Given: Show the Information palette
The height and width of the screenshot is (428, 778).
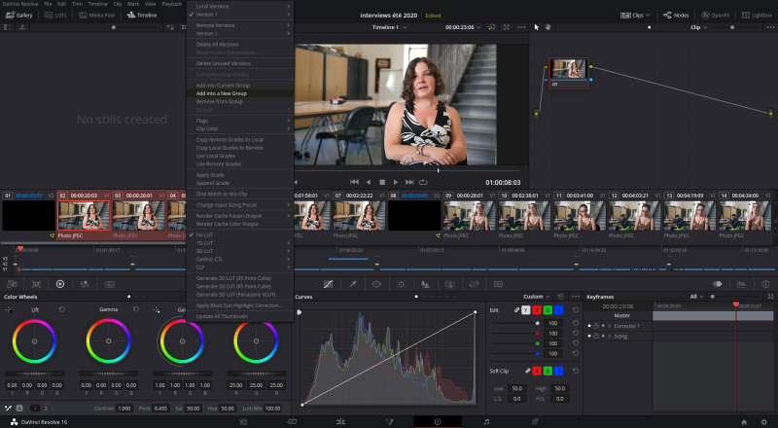Looking at the screenshot, I should click(765, 284).
